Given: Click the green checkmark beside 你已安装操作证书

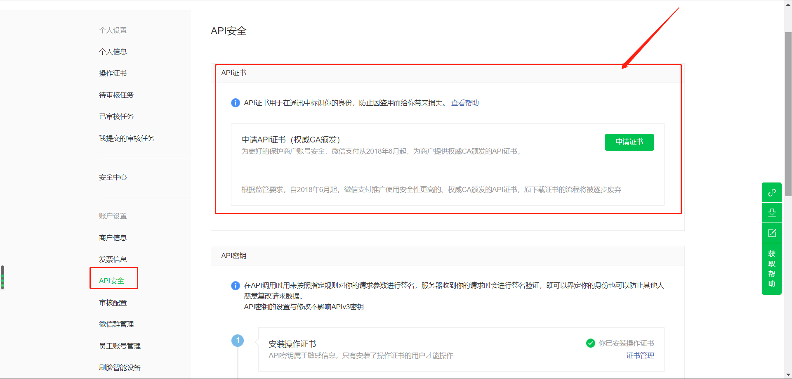Looking at the screenshot, I should 591,343.
